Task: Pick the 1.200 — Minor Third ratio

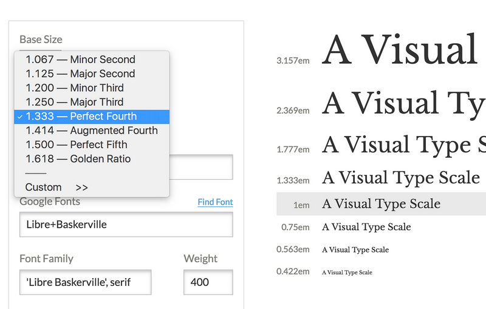Action: click(x=92, y=88)
